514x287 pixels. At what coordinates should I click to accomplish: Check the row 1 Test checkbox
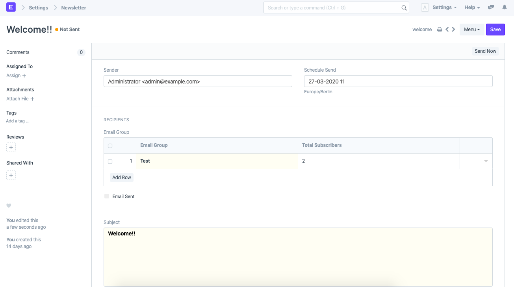tap(110, 161)
